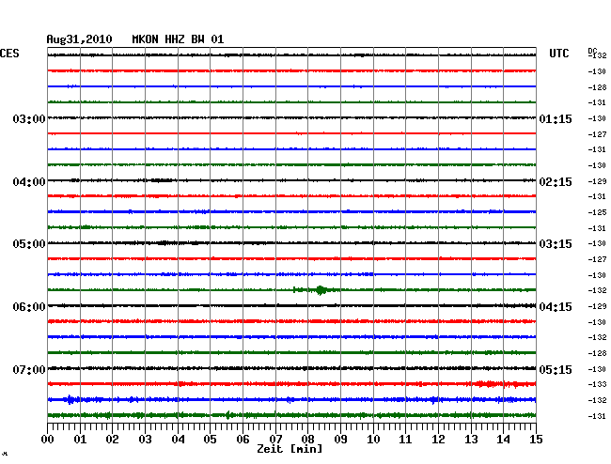611x464 pixels.
Task: Click the CES column header
Action: [9, 54]
